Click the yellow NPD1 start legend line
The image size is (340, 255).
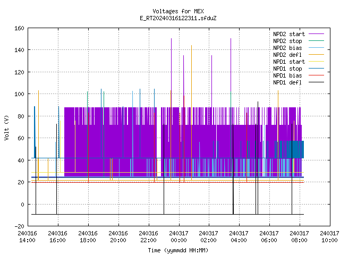pos(316,62)
